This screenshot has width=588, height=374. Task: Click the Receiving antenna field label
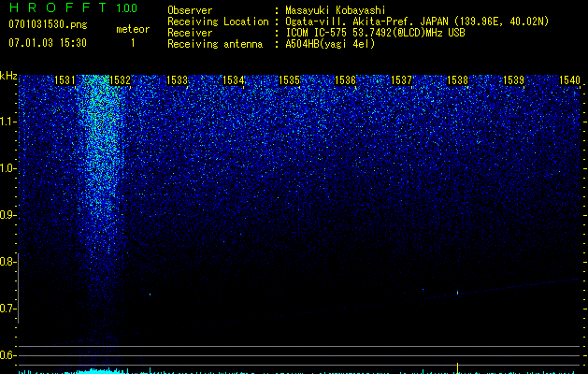pos(215,44)
